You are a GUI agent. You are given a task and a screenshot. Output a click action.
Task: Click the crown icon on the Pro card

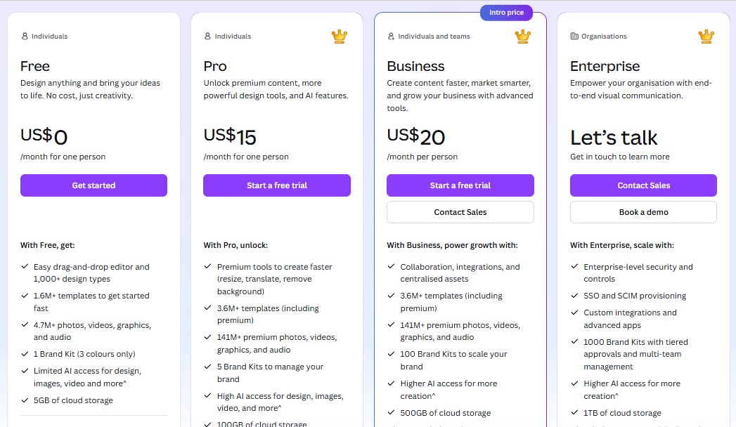tap(339, 36)
